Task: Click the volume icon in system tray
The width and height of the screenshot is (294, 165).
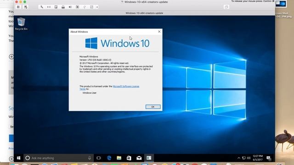Action: [x=249, y=158]
